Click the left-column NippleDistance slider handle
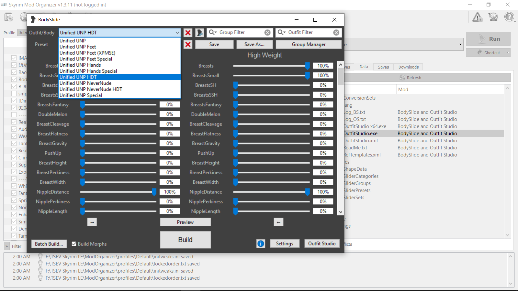This screenshot has height=291, width=518. click(x=154, y=192)
